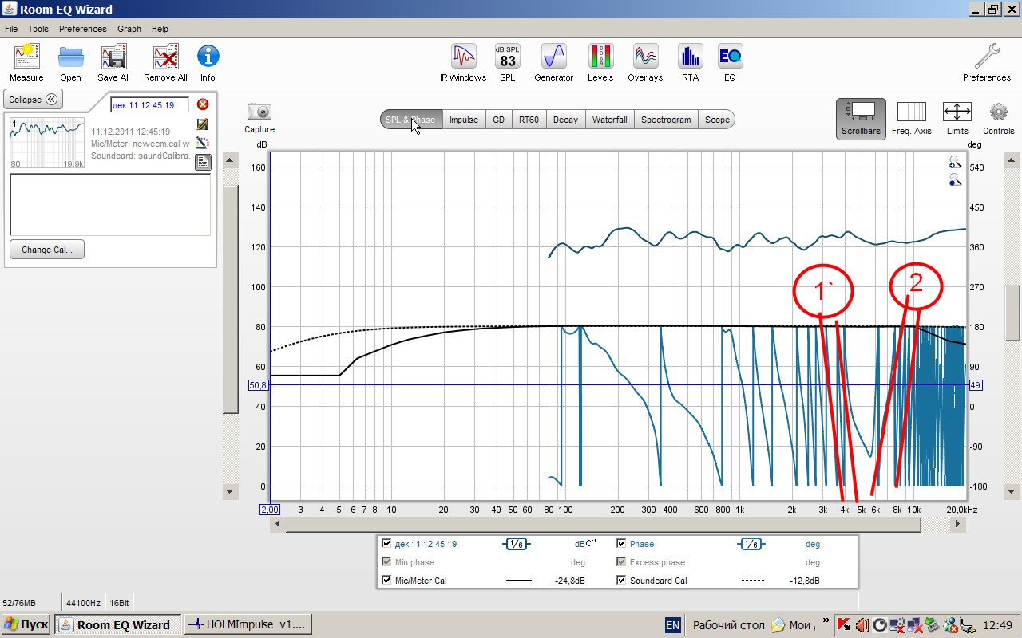
Task: Open the EQ window
Action: [x=730, y=62]
